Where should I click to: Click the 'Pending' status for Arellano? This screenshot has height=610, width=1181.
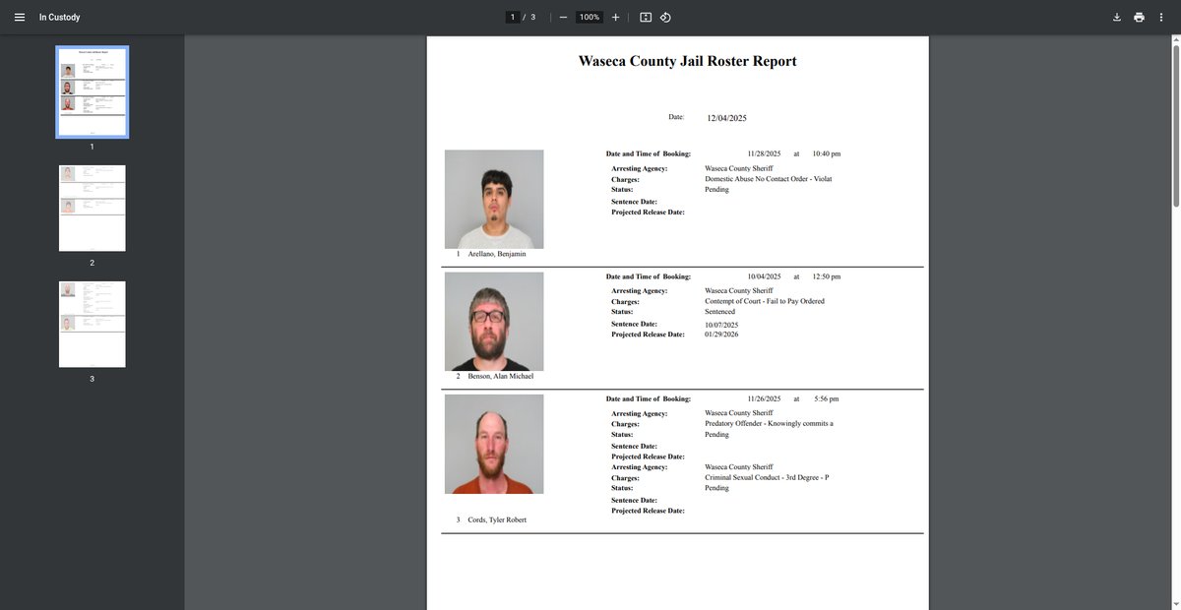pos(717,190)
